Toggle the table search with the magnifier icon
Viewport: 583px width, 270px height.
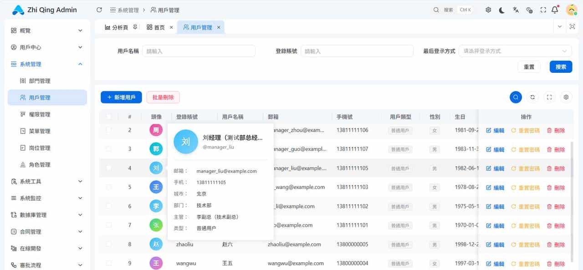pos(516,97)
